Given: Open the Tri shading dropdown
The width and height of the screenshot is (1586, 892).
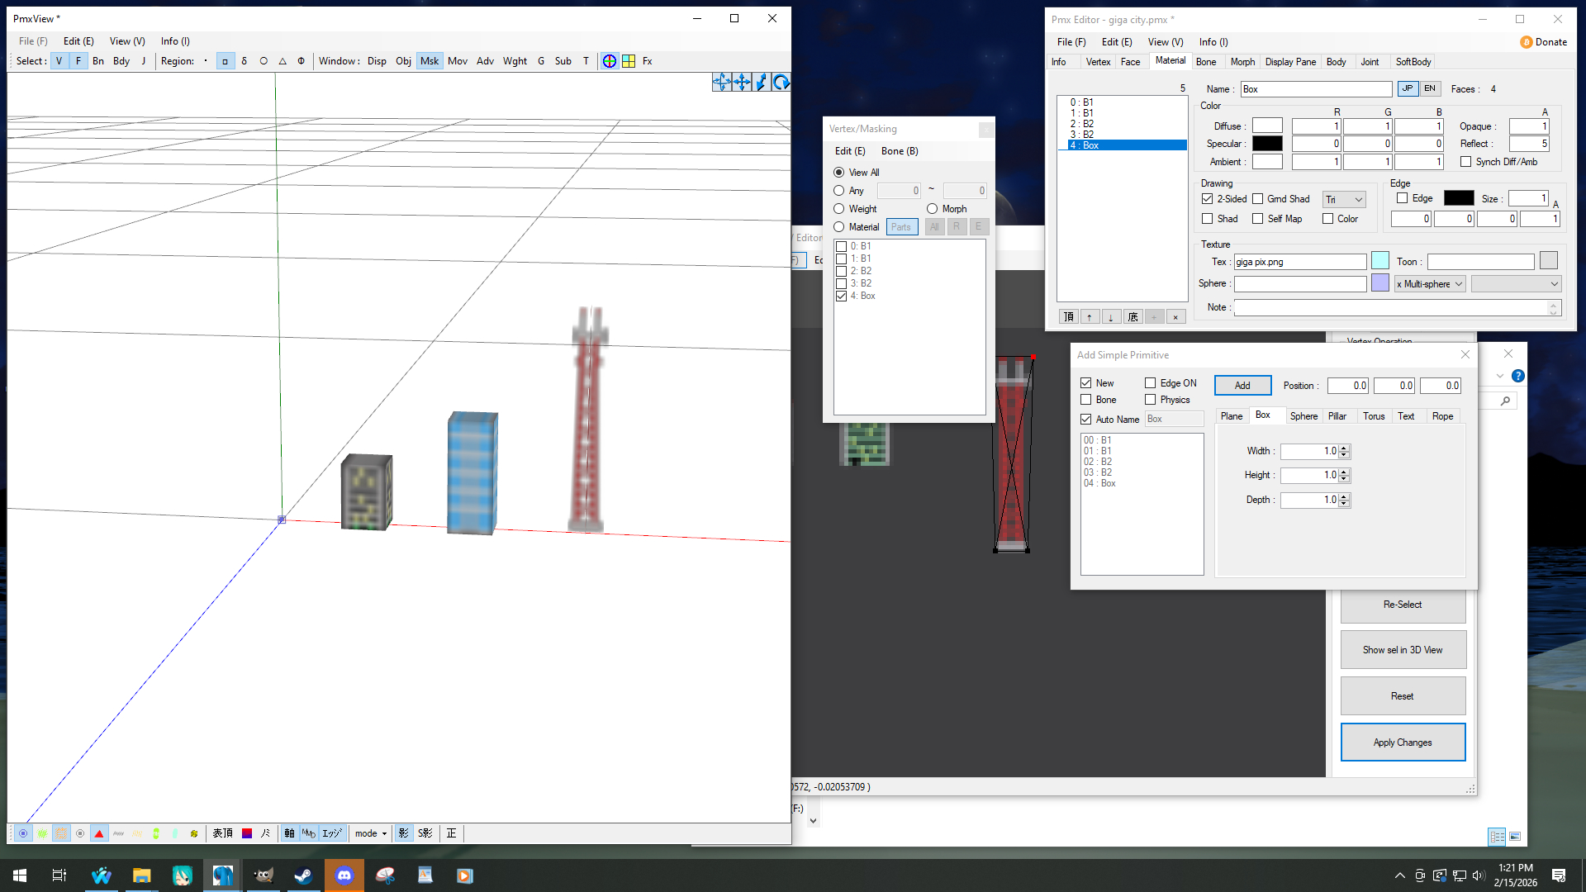Looking at the screenshot, I should [1344, 200].
